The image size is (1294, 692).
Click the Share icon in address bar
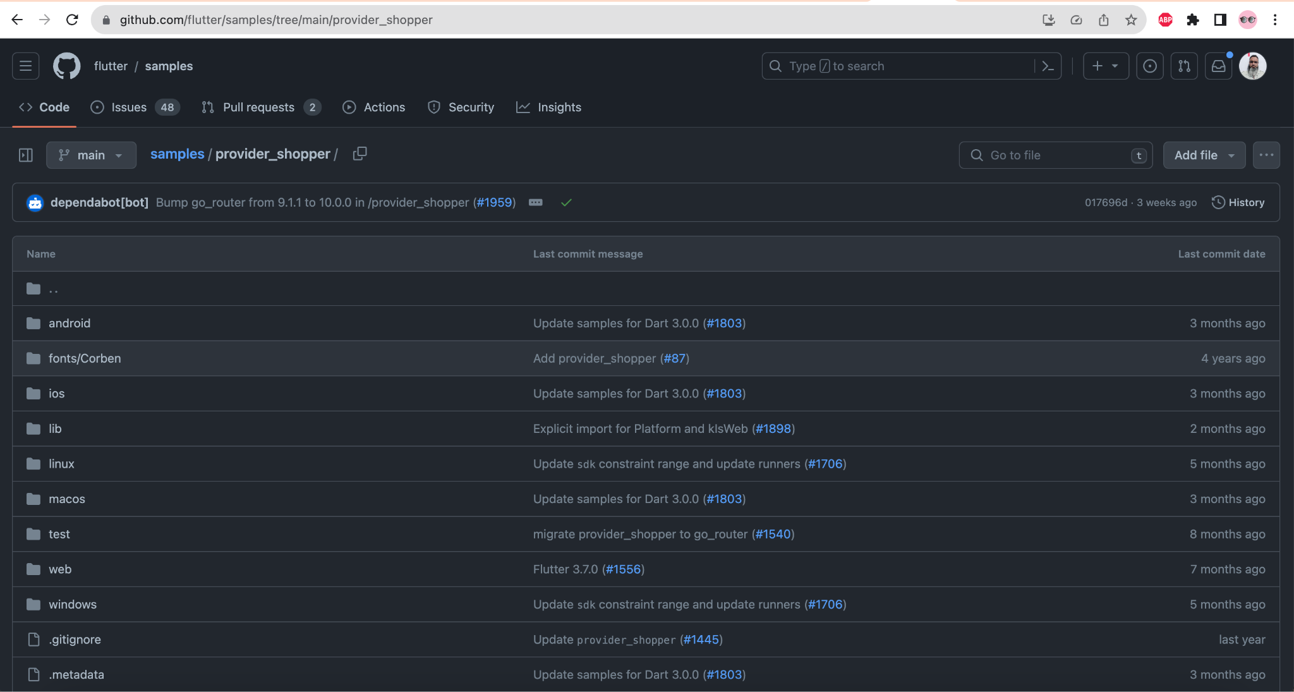1104,20
